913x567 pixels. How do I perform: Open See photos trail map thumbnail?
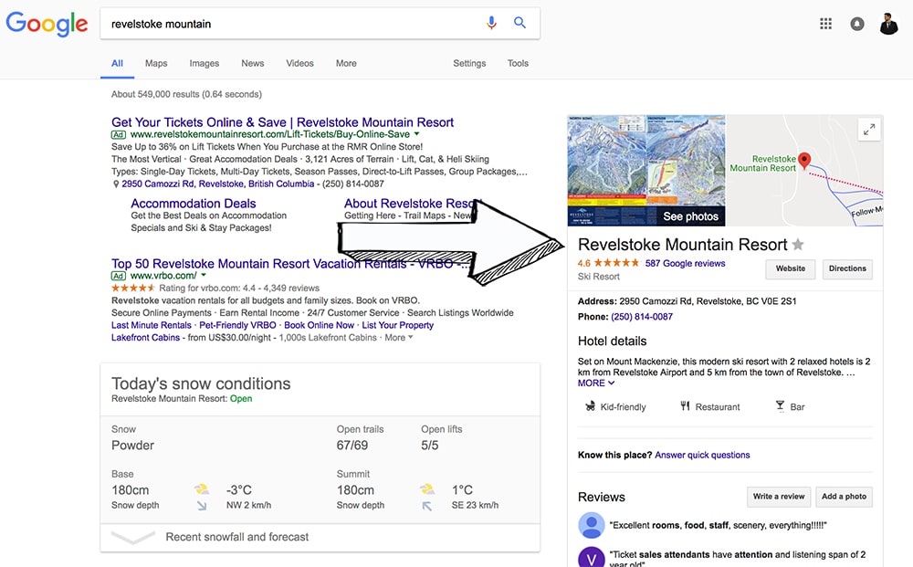pyautogui.click(x=646, y=170)
